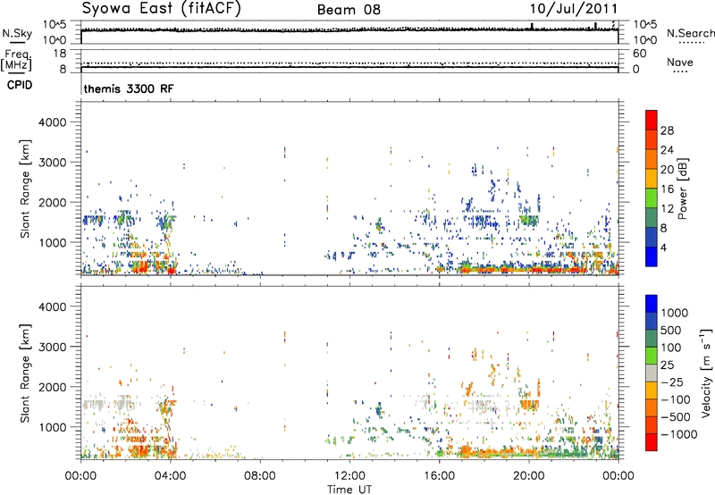
Task: Select the 'themis 3300 RF' CPID text
Action: 129,88
